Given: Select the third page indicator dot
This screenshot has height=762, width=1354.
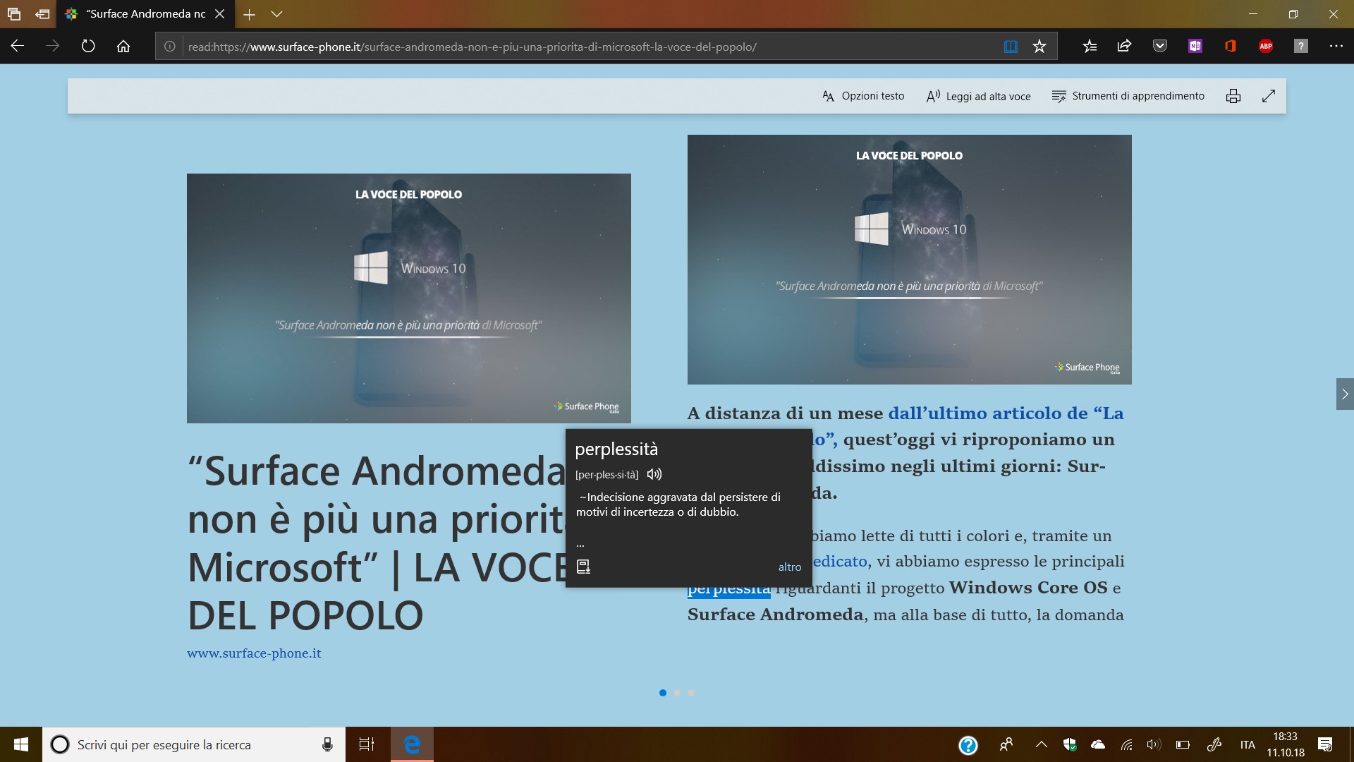Looking at the screenshot, I should [691, 693].
